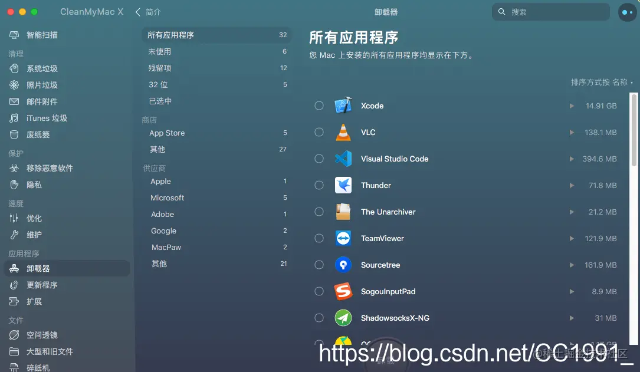Viewport: 640px width, 372px height.
Task: Click The Unarchiver app icon
Action: tap(343, 212)
